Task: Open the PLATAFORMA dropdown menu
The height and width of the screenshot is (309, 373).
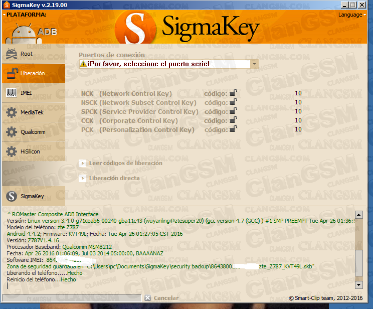Action: point(25,15)
